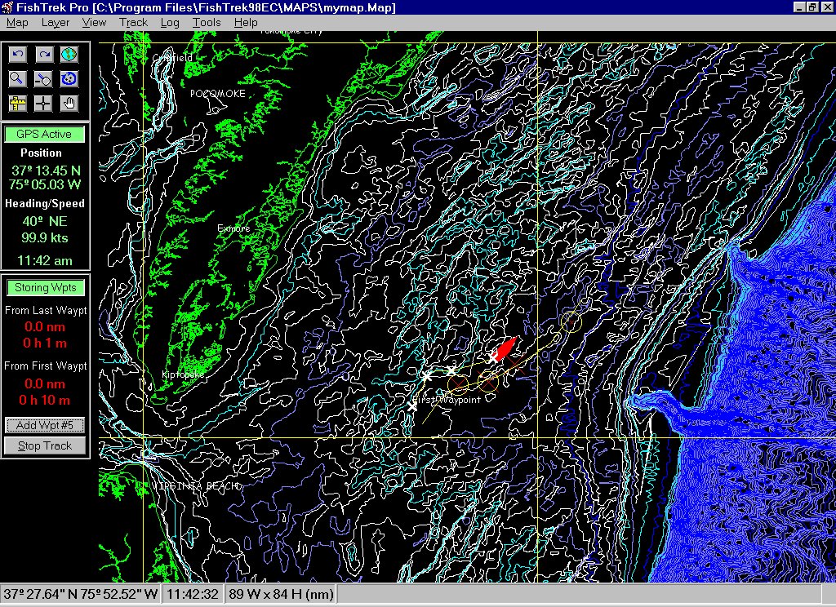
Task: Click the 40º NE heading value
Action: [45, 221]
